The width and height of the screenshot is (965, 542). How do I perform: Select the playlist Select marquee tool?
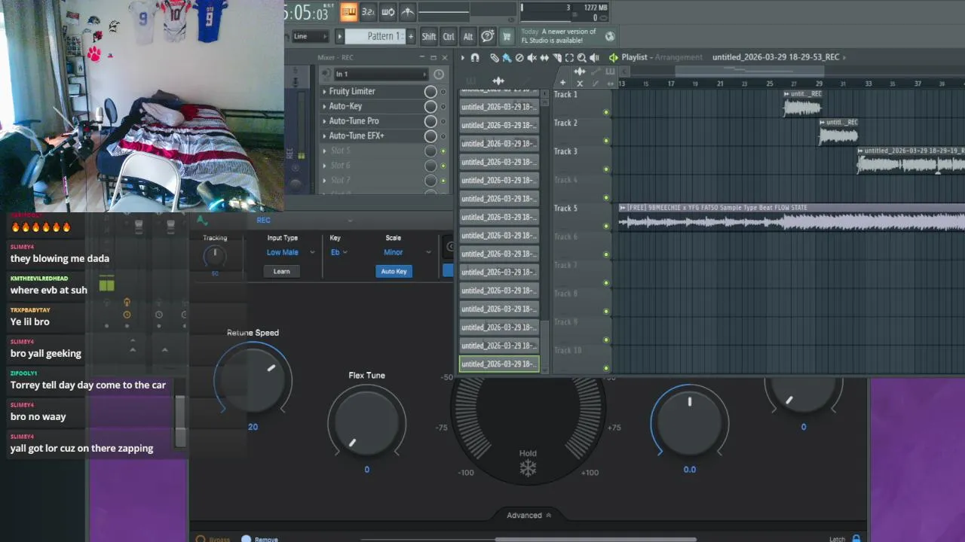click(x=569, y=57)
